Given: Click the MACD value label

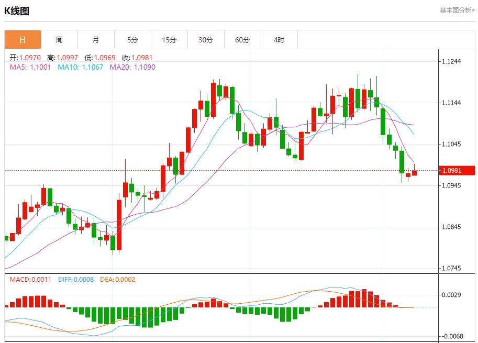Looking at the screenshot, I should tap(30, 280).
